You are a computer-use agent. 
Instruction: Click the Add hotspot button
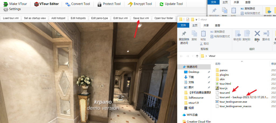(58, 18)
